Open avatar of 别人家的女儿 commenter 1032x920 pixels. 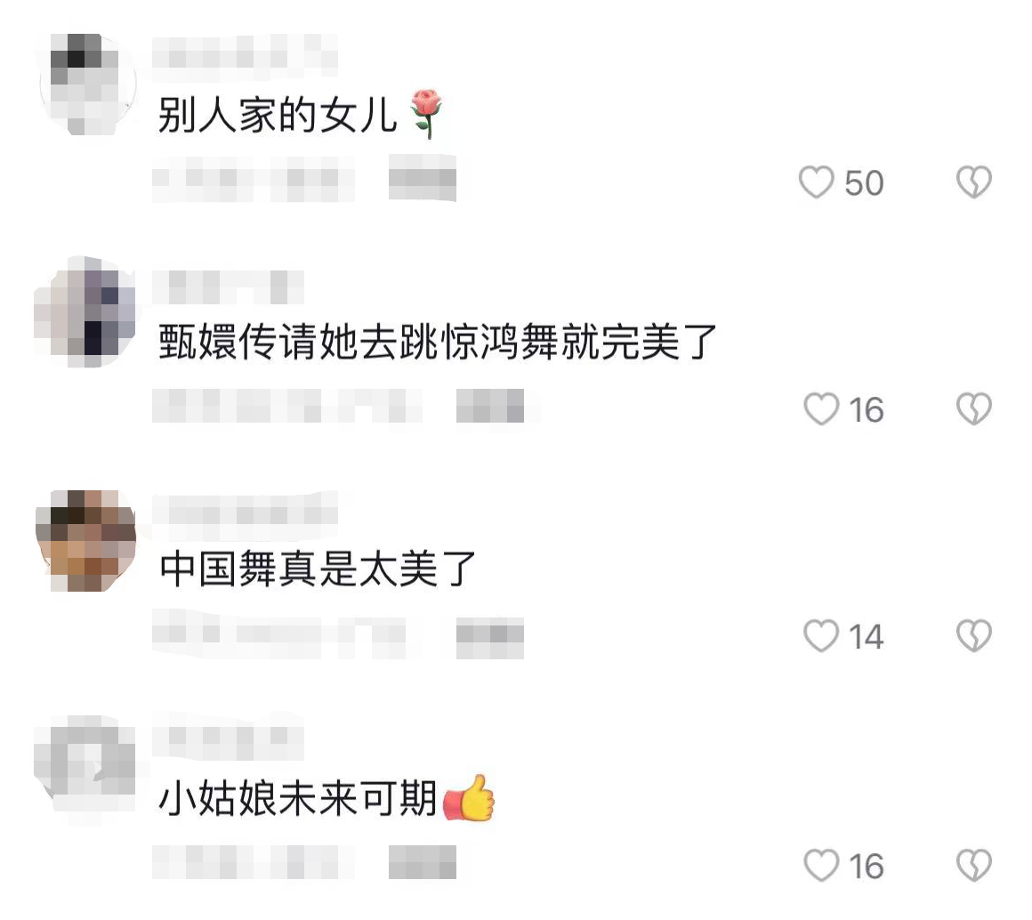coord(87,85)
